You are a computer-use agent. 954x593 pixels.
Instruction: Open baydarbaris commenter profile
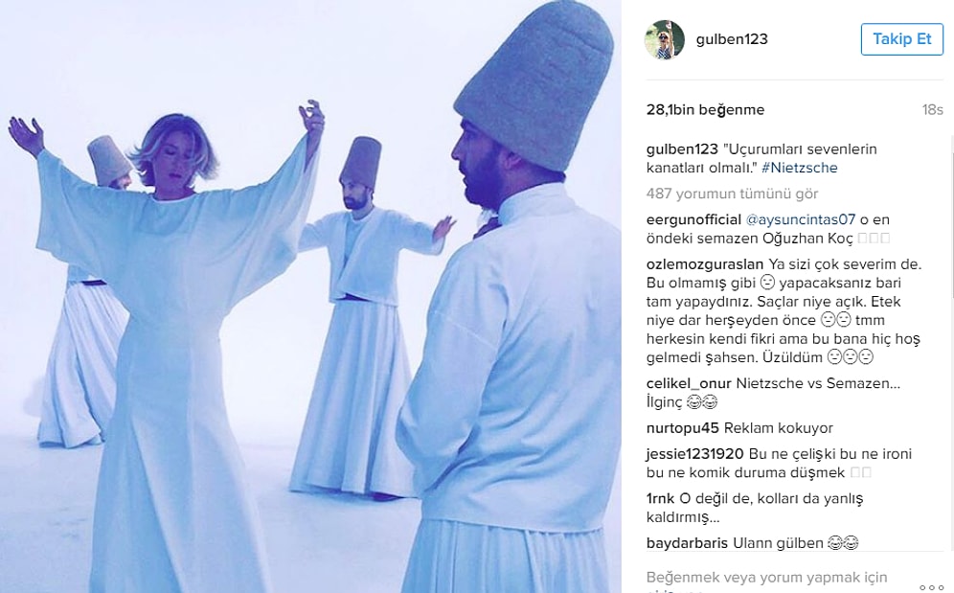point(687,543)
